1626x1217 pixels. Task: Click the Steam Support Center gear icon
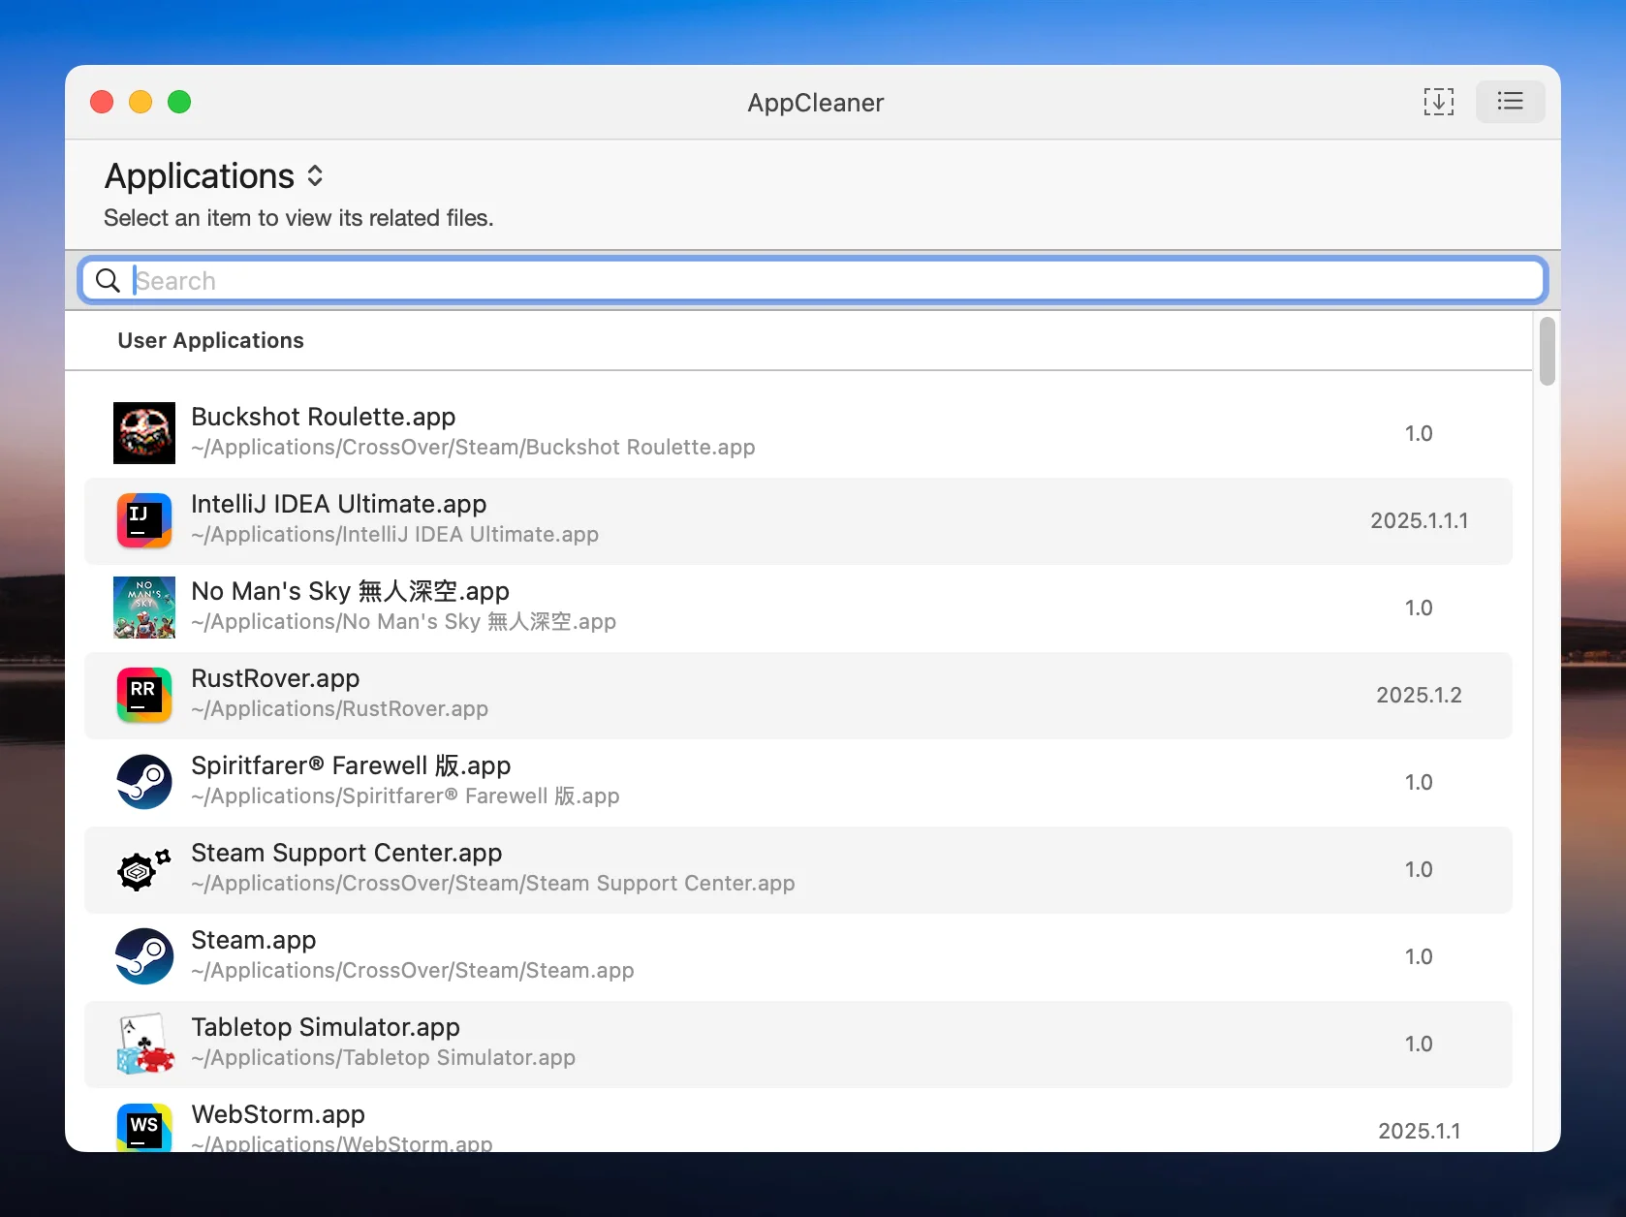144,869
